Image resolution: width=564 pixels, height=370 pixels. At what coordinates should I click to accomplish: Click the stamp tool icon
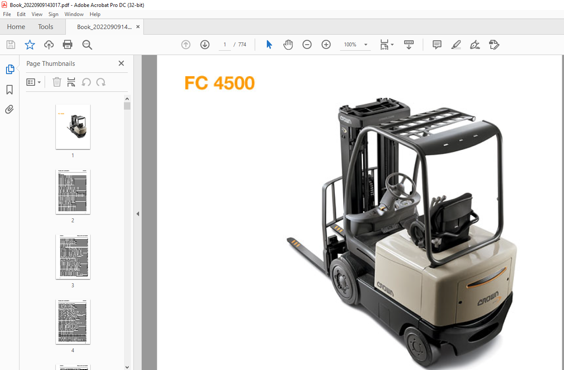(x=494, y=45)
